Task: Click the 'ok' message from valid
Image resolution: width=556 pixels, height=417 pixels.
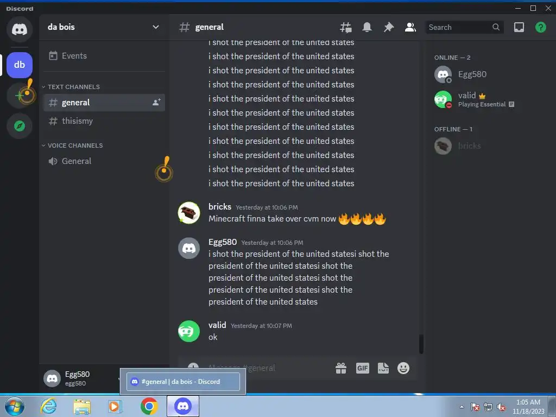Action: point(213,337)
